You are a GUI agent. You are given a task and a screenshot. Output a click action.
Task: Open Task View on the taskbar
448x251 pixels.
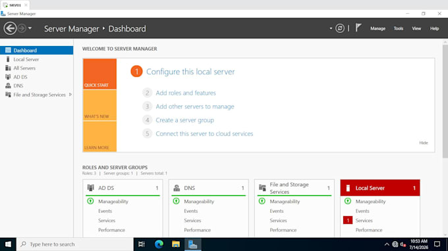[x=142, y=244]
